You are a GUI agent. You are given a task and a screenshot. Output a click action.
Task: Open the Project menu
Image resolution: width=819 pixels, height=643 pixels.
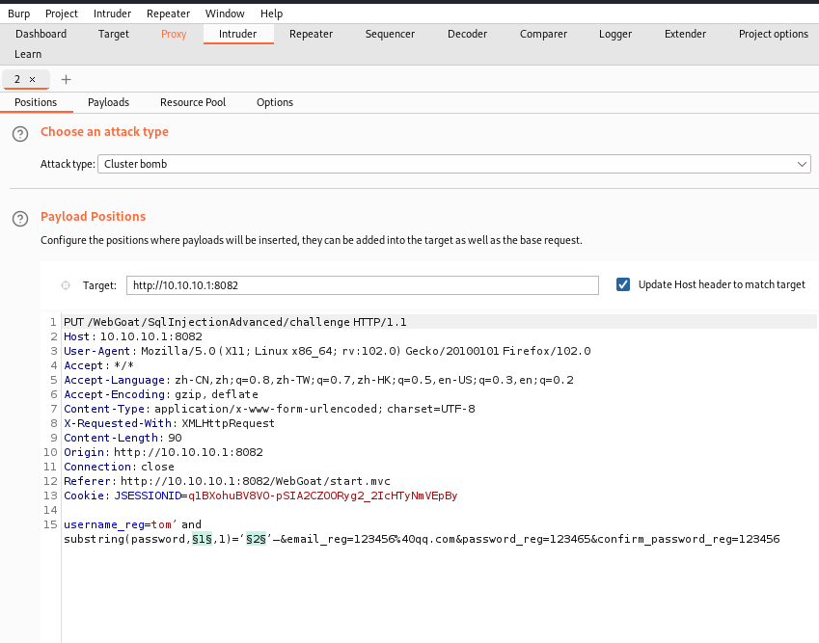62,13
